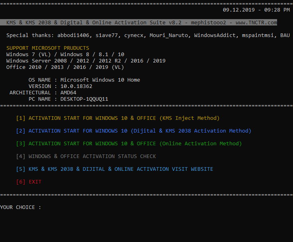Viewport: 293px width, 242px height.
Task: Click the OS NAME Microsoft Windows 10 Home value
Action: (x=100, y=80)
